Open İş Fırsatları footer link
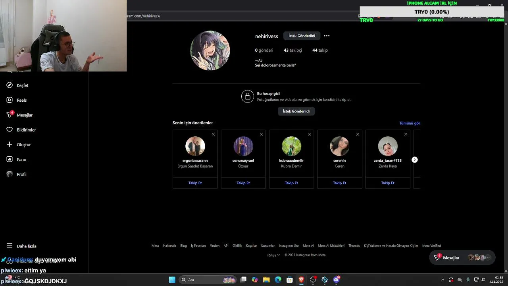508x286 pixels. [x=198, y=245]
